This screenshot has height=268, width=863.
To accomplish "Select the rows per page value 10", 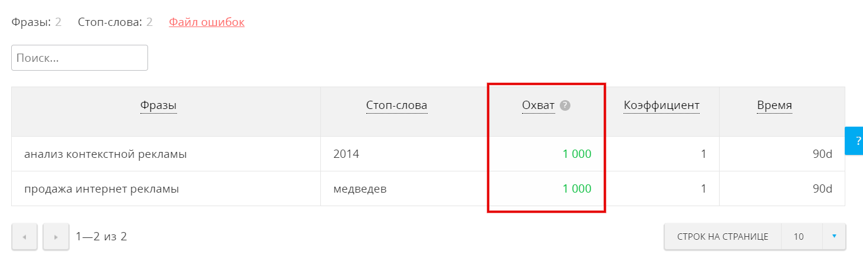I will coord(799,237).
